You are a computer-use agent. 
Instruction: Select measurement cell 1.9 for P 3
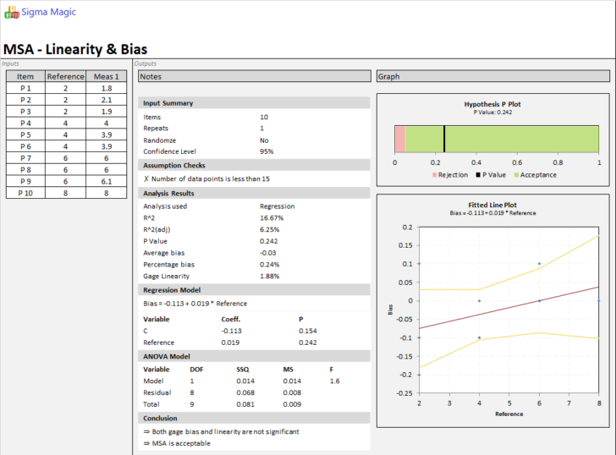pos(106,112)
